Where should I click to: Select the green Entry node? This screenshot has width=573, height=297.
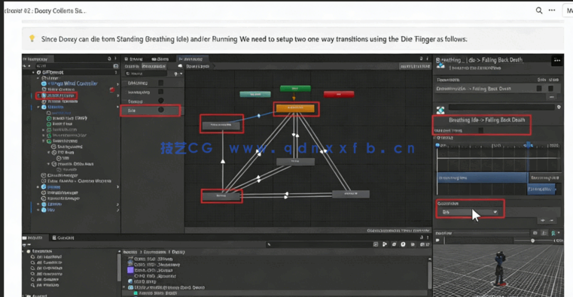[x=295, y=88]
